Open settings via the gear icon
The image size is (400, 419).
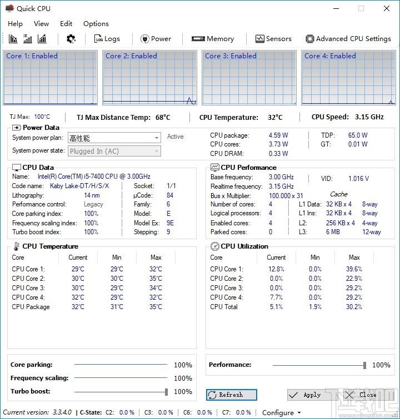coord(71,39)
